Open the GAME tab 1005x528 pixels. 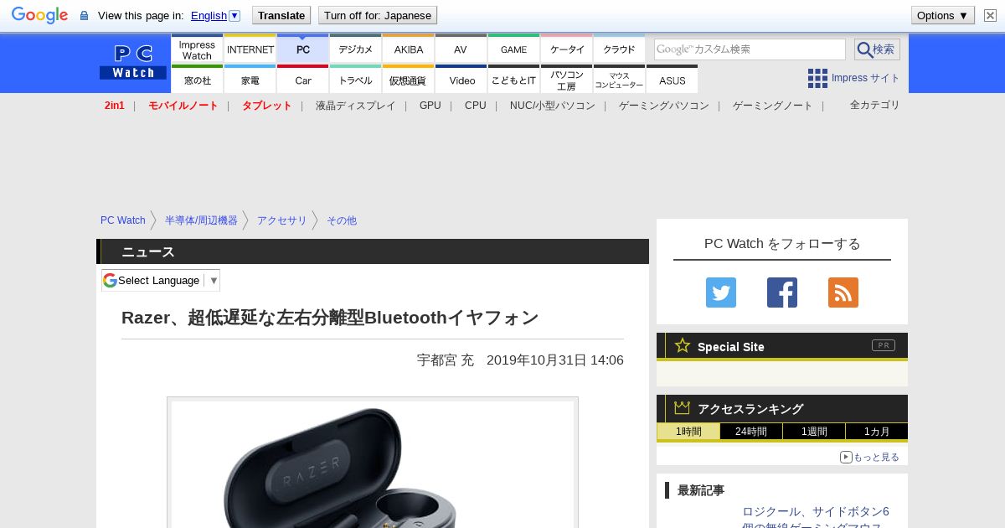coord(513,49)
